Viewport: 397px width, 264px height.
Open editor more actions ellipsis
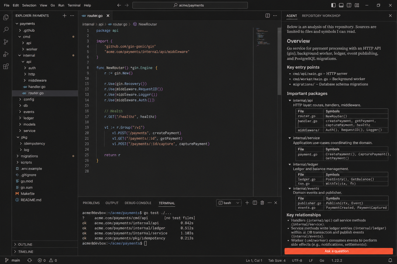pos(275,16)
